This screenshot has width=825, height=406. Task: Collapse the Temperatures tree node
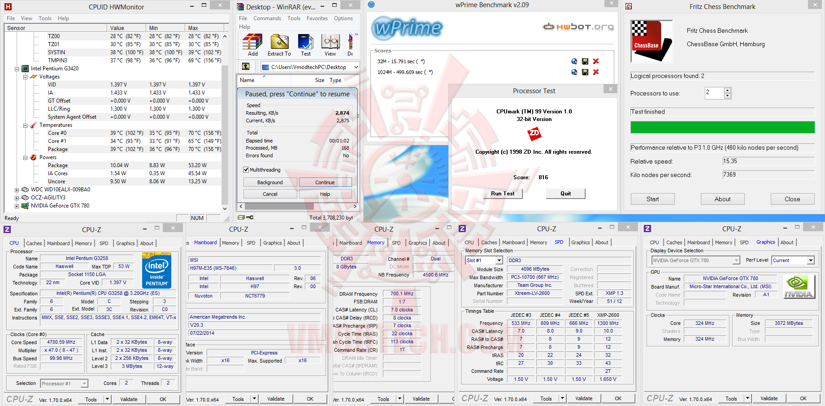26,125
